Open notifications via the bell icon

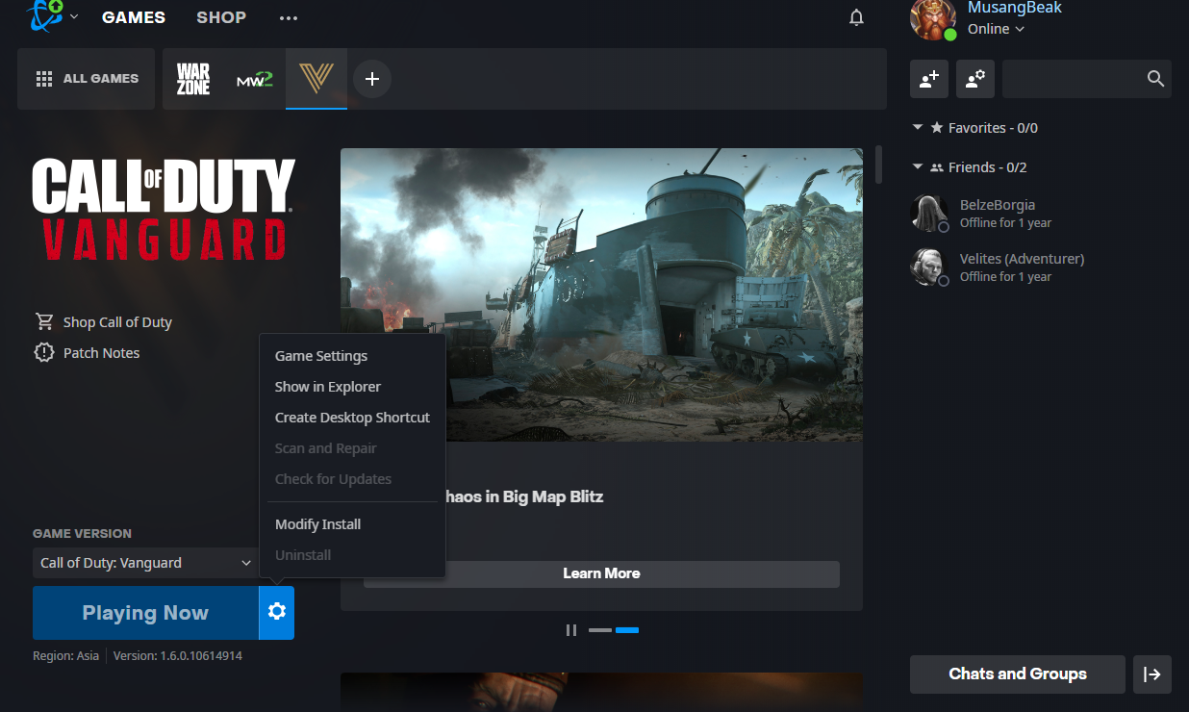tap(856, 17)
